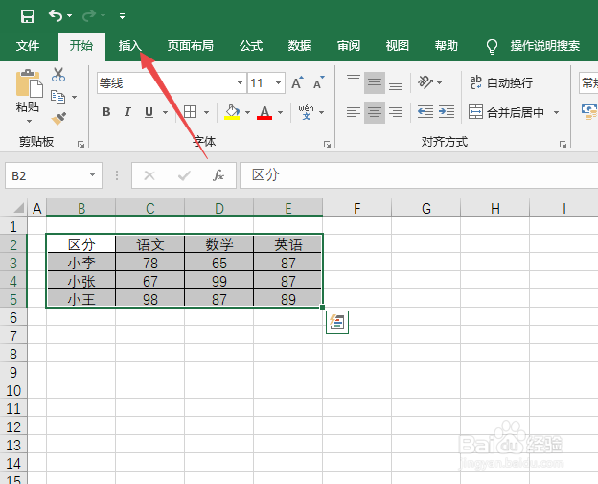
Task: Open the 页面布局 tab
Action: [x=191, y=46]
